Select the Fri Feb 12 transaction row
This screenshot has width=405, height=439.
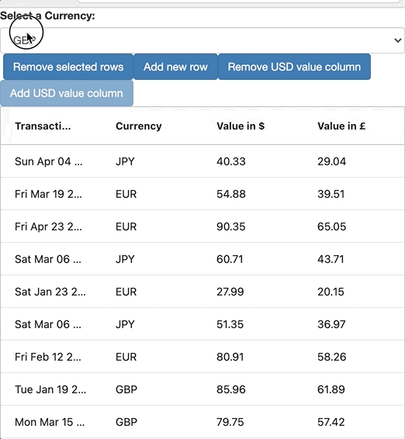coord(202,357)
